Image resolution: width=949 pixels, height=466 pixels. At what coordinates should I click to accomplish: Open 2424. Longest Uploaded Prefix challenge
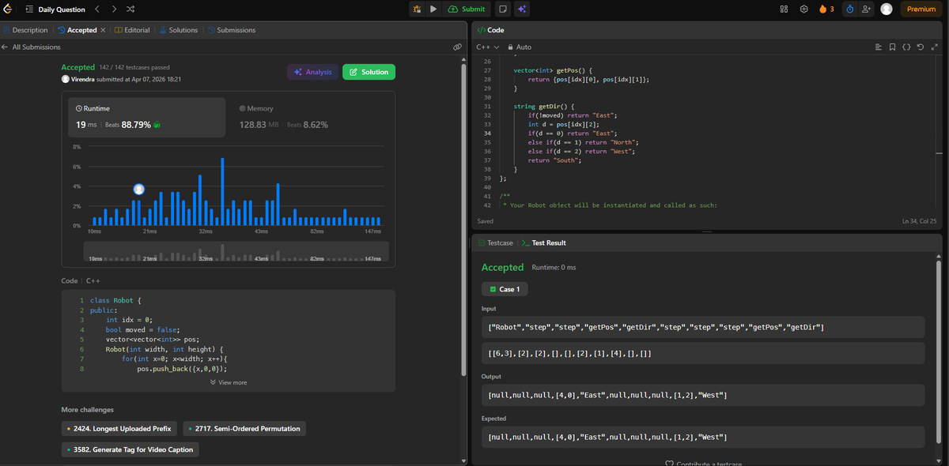click(119, 428)
